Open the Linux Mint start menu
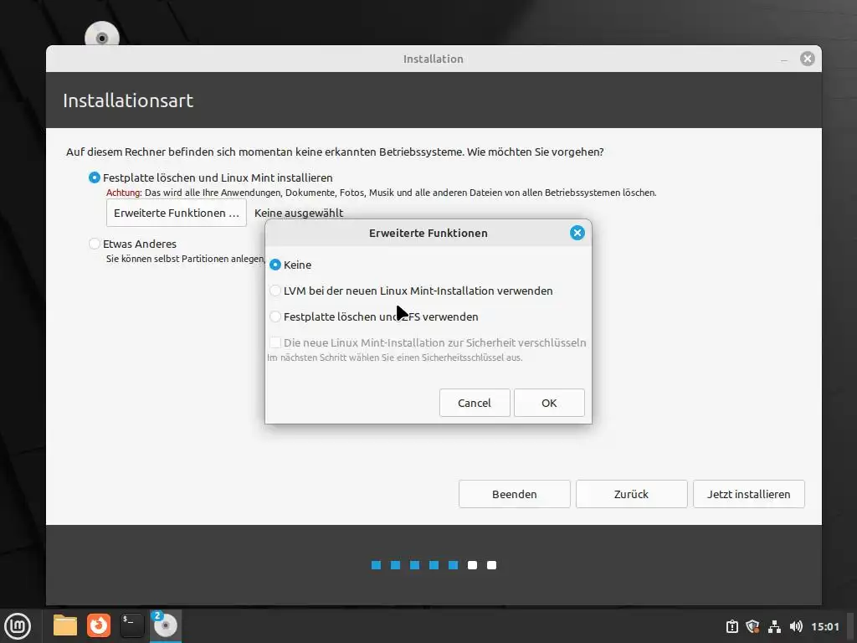 (x=18, y=625)
